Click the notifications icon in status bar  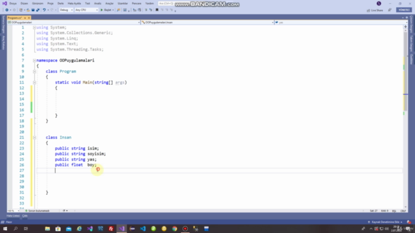[x=409, y=222]
